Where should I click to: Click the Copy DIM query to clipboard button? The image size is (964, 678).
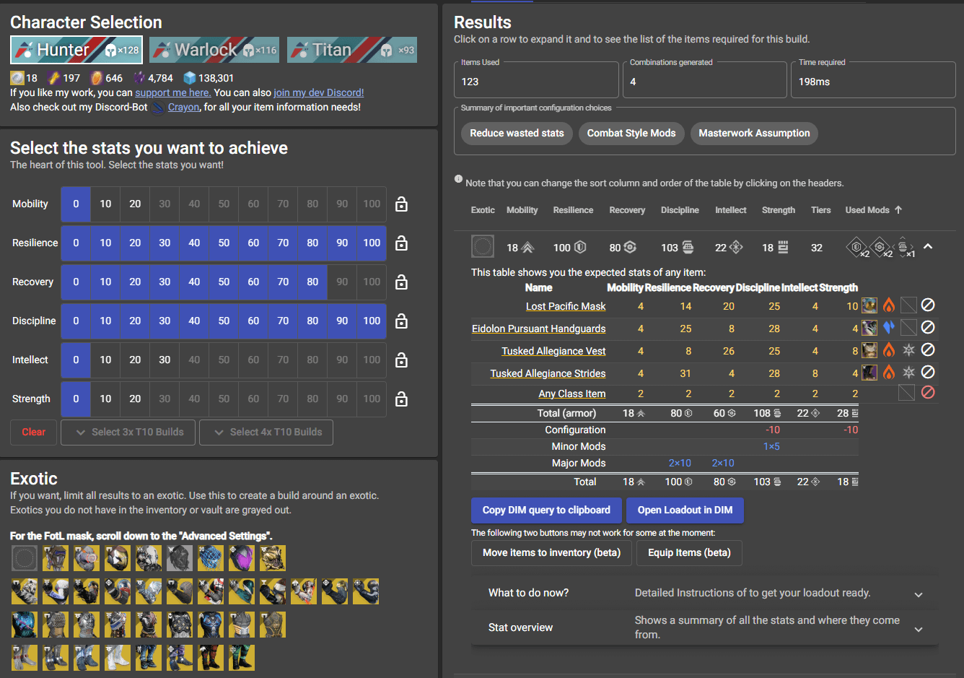[546, 510]
